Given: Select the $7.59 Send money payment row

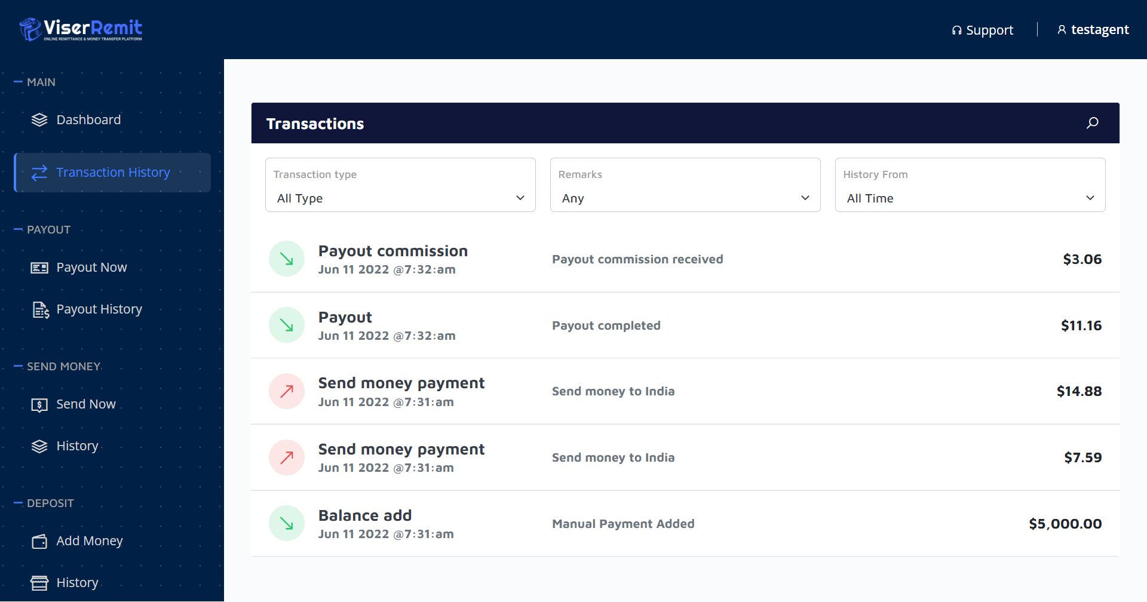Looking at the screenshot, I should pyautogui.click(x=685, y=457).
